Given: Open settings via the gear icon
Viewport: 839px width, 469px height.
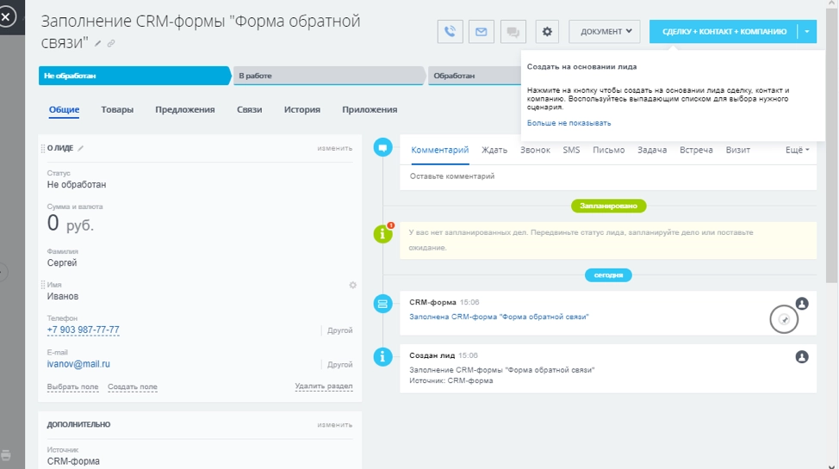Looking at the screenshot, I should 547,32.
